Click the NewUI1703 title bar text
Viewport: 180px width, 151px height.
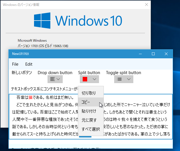[x=21, y=54]
